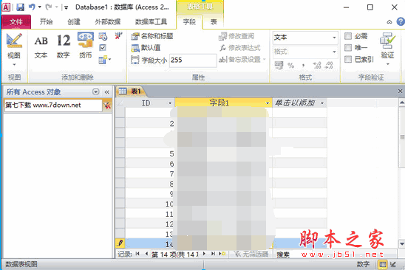Screen dimensions: 405x270
Task: Click the navigation pane search box
Action: point(53,105)
